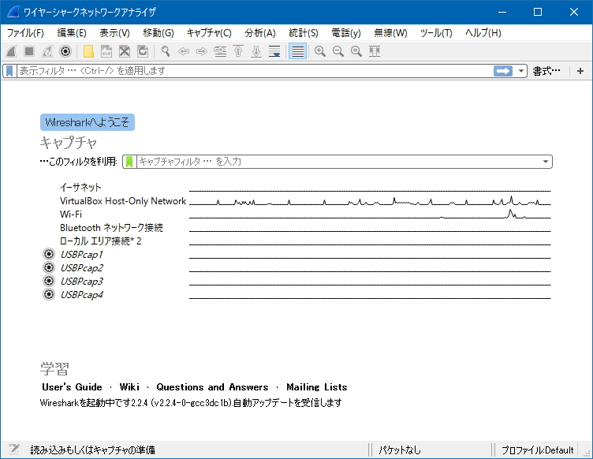Open キャプチャ(C) menu

click(x=209, y=33)
